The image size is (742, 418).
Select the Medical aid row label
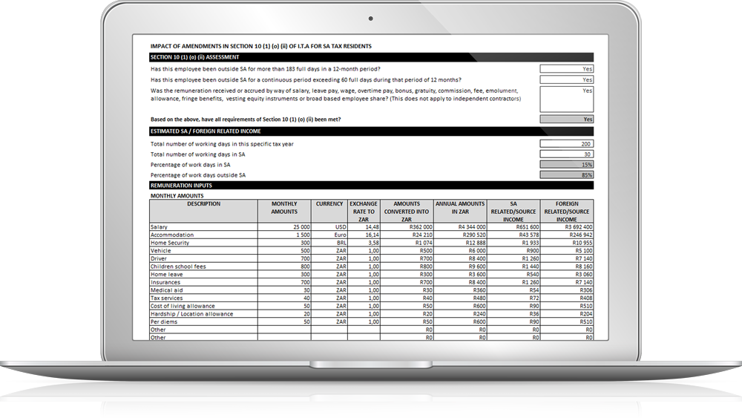[204, 290]
